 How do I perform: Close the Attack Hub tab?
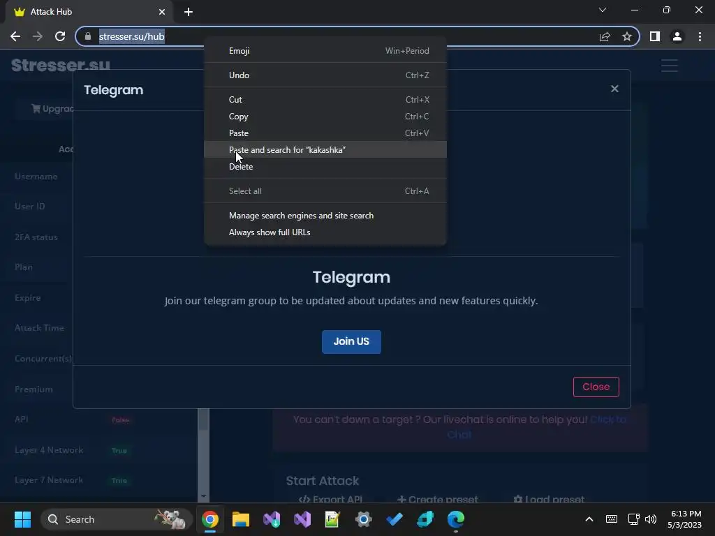click(x=162, y=12)
